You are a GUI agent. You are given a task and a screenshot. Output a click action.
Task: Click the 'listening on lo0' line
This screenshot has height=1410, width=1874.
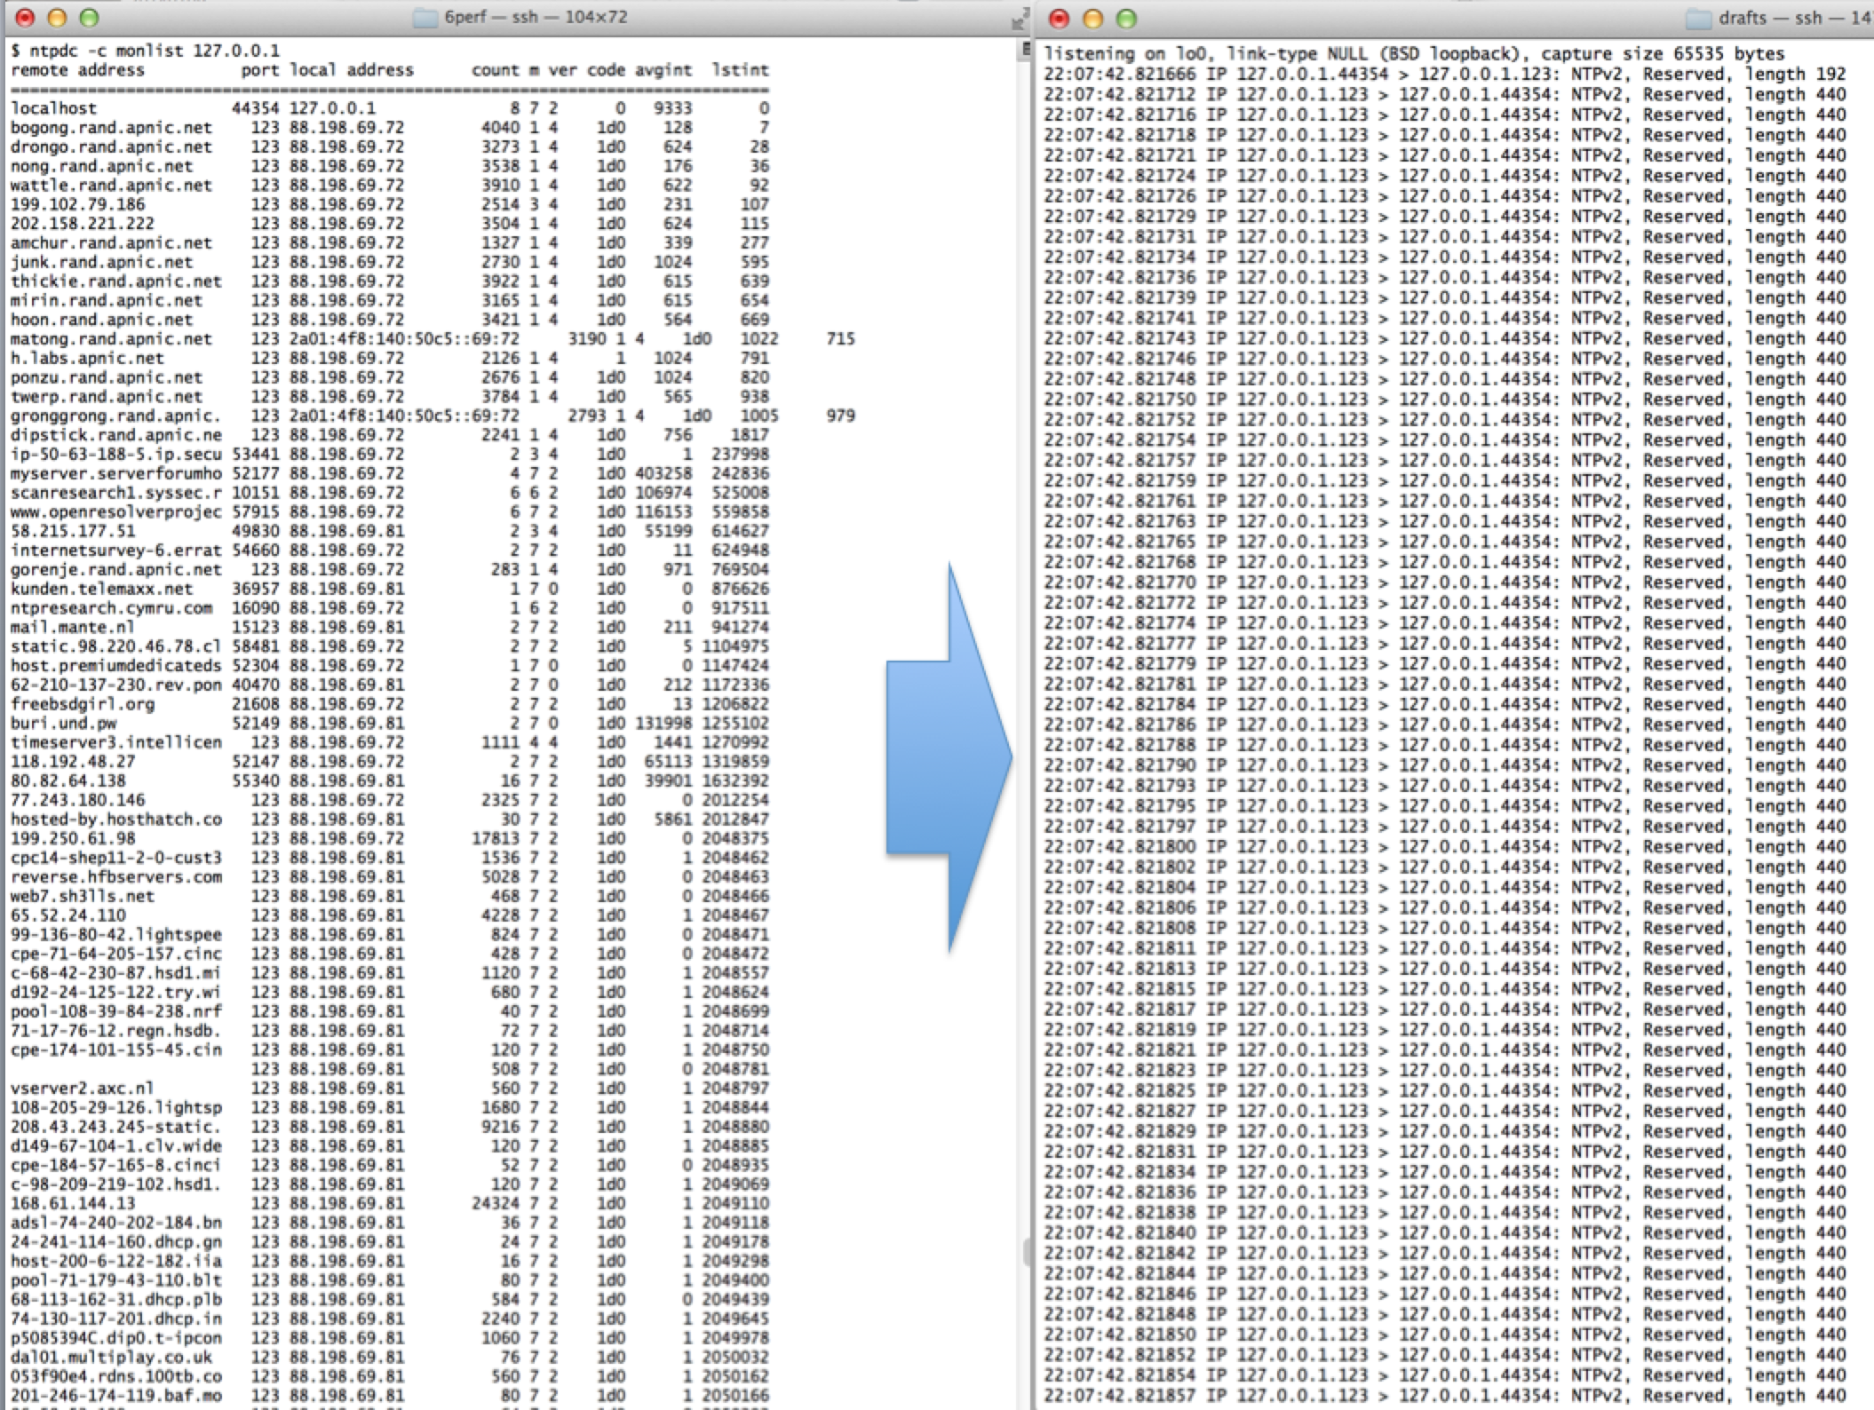[x=1412, y=54]
